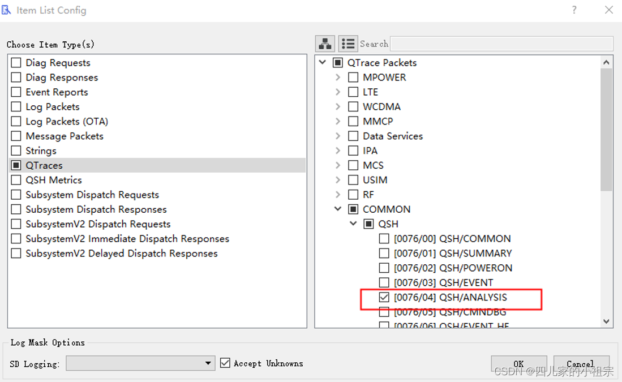Expand the Data Services node
This screenshot has width=622, height=382.
coord(338,136)
